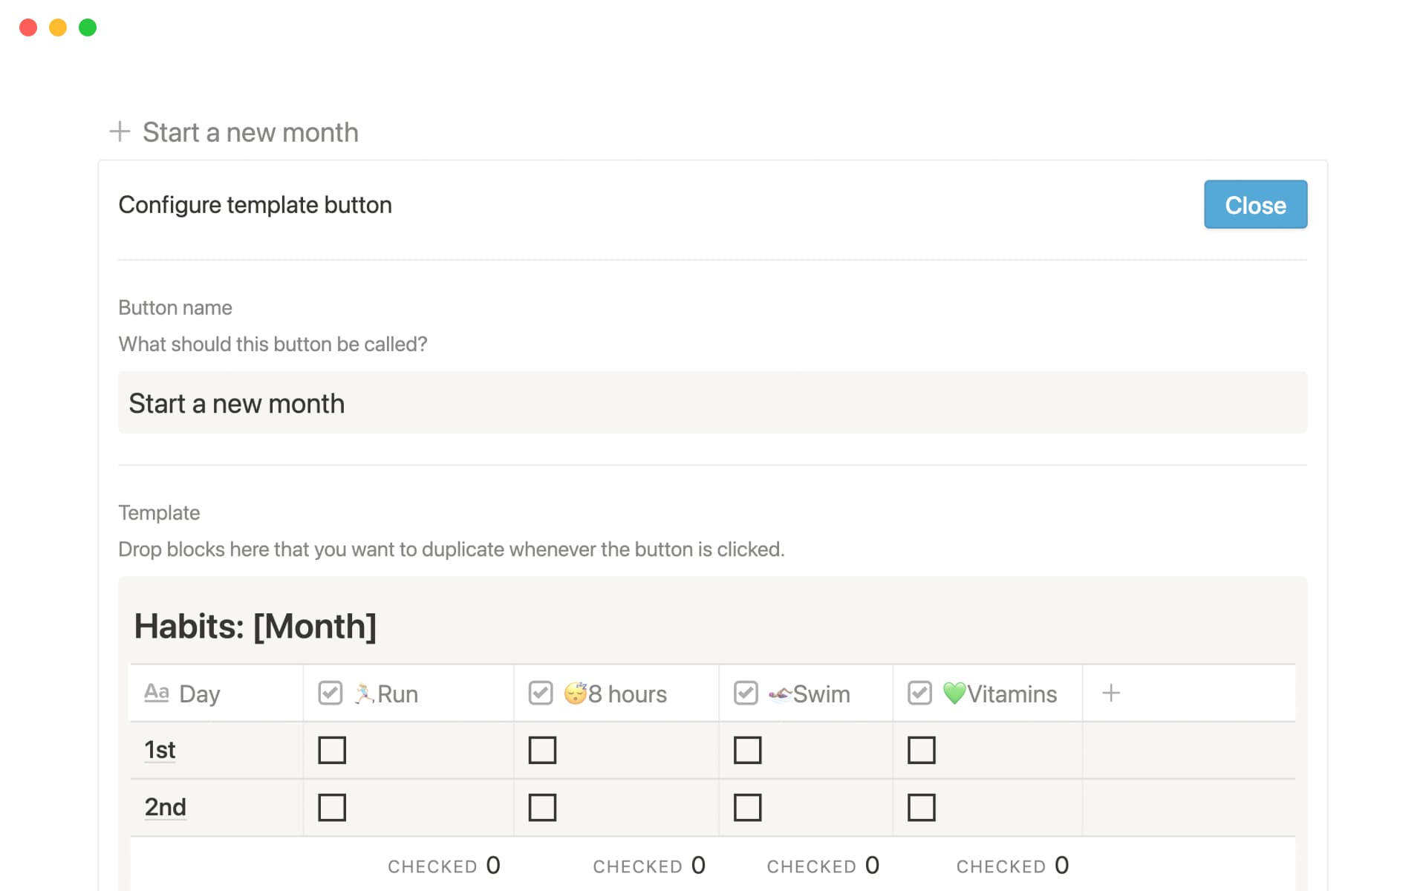Click the plus icon to add a new column
The width and height of the screenshot is (1426, 891).
(x=1111, y=692)
